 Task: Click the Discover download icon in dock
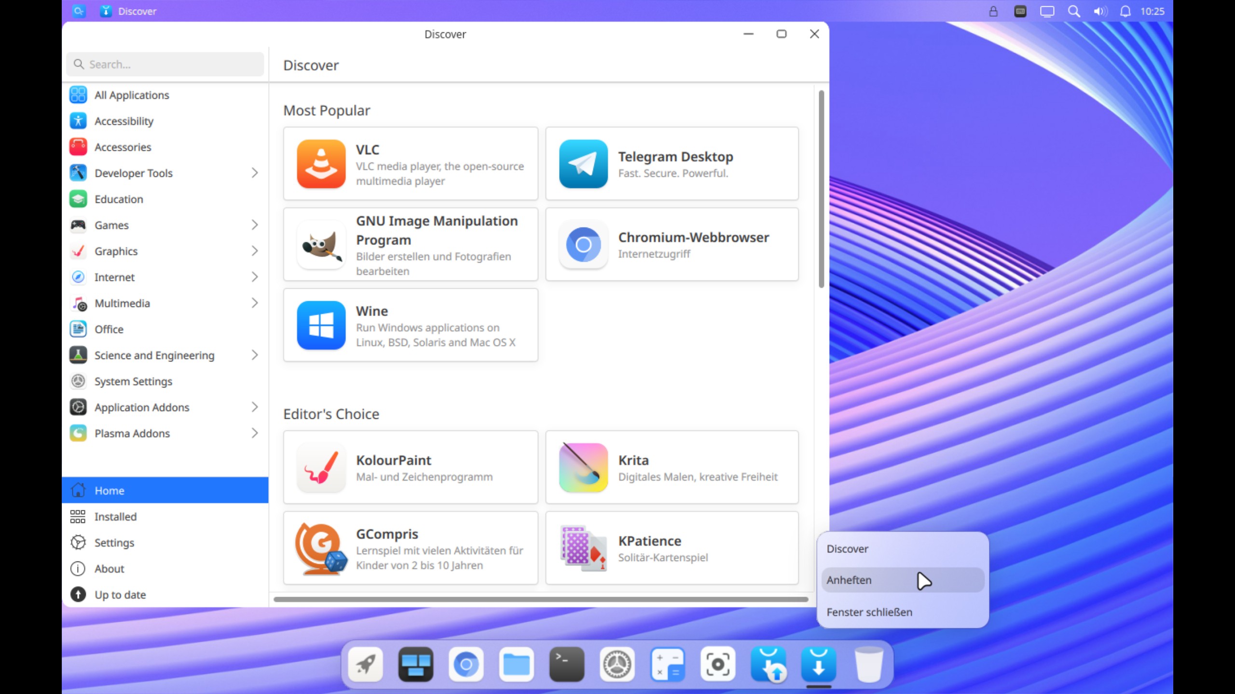[x=819, y=665]
